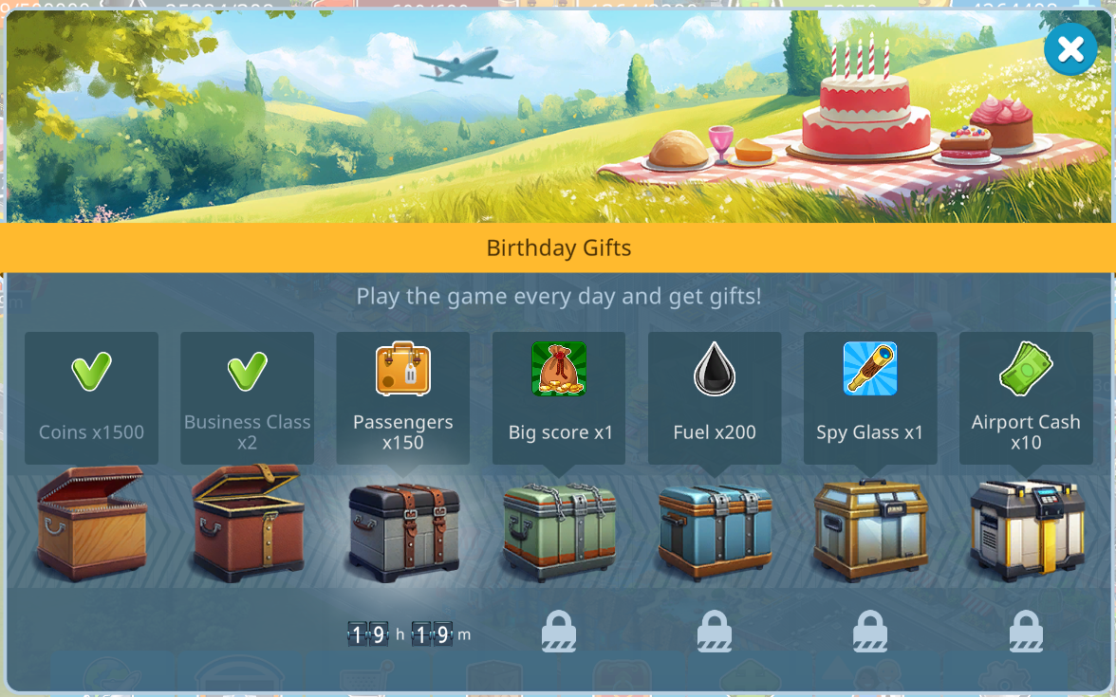Image resolution: width=1116 pixels, height=697 pixels.
Task: Click the opened red leather chest
Action: click(x=248, y=523)
